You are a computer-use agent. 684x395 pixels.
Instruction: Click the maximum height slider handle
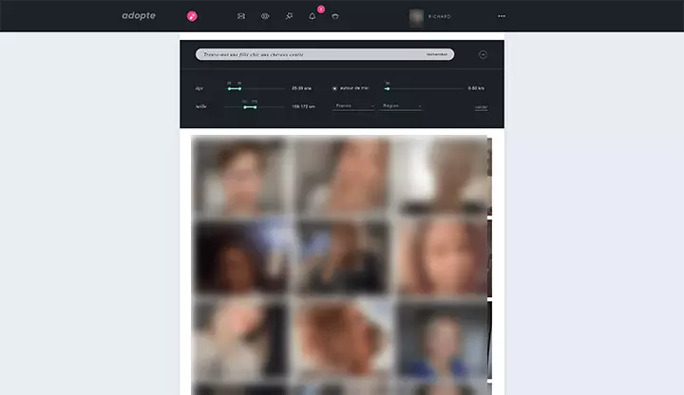[x=256, y=106]
